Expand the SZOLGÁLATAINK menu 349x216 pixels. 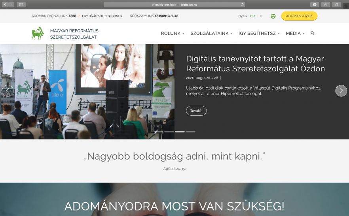tap(211, 33)
